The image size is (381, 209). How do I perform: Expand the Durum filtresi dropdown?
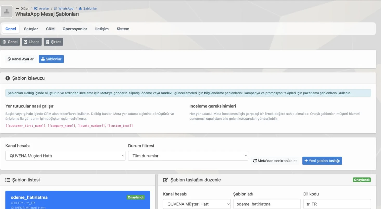tap(188, 156)
